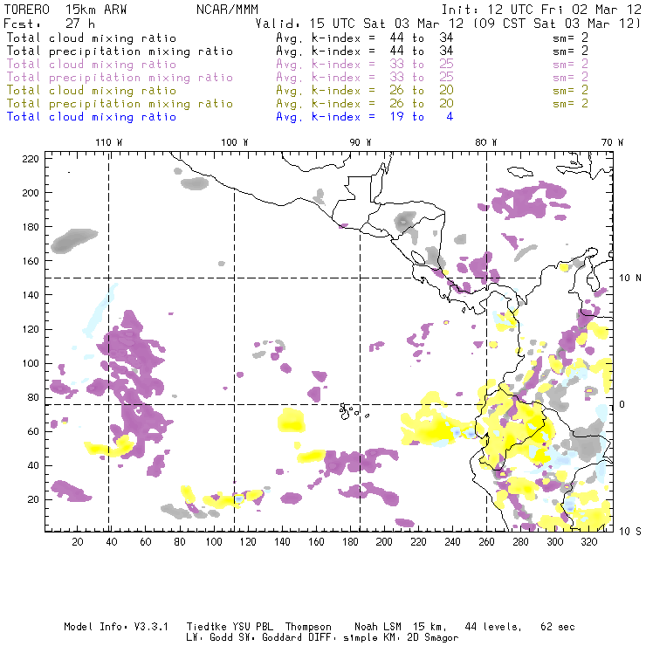Screen dimensions: 646x646
Task: Click the 'YSU PBL' footer text
Action: click(252, 627)
